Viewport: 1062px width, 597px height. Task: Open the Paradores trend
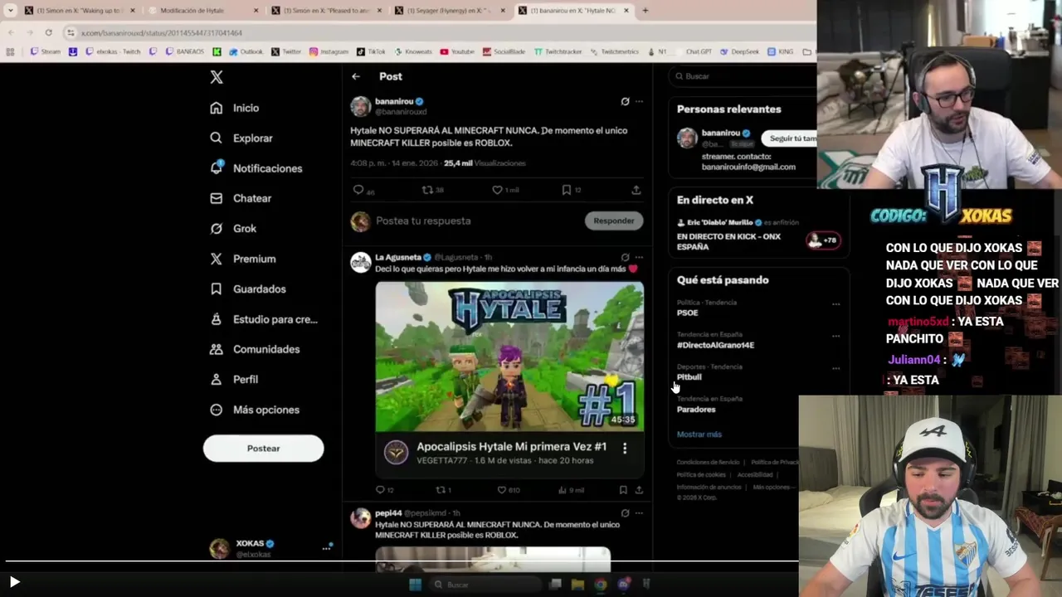(696, 410)
